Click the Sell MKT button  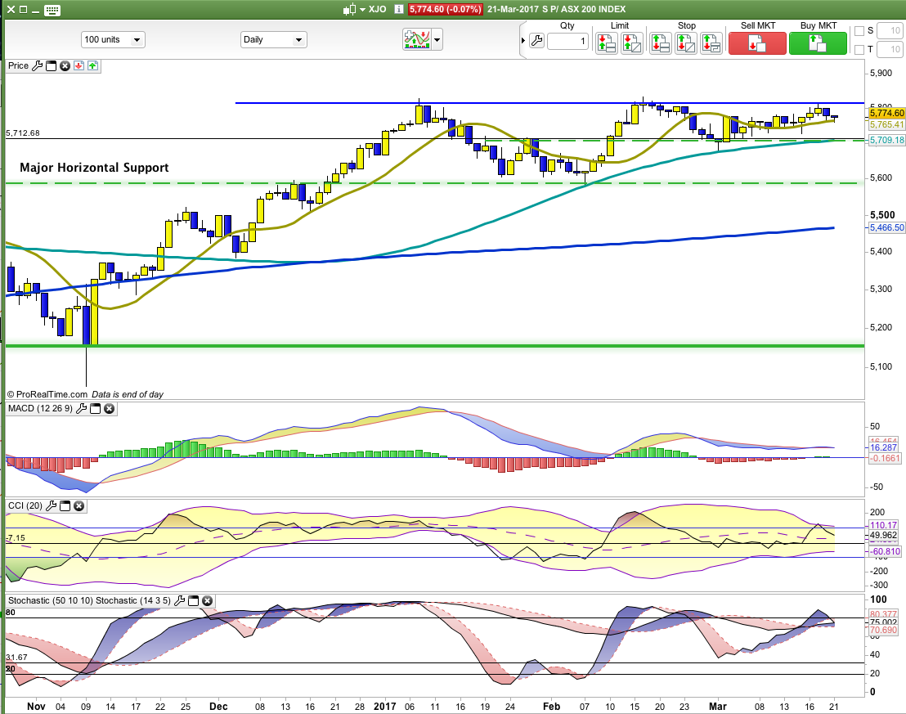757,43
